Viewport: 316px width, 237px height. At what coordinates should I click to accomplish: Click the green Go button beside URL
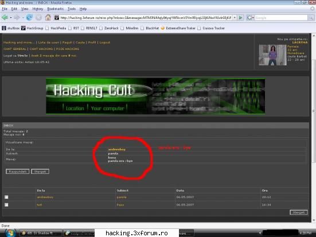click(x=240, y=18)
